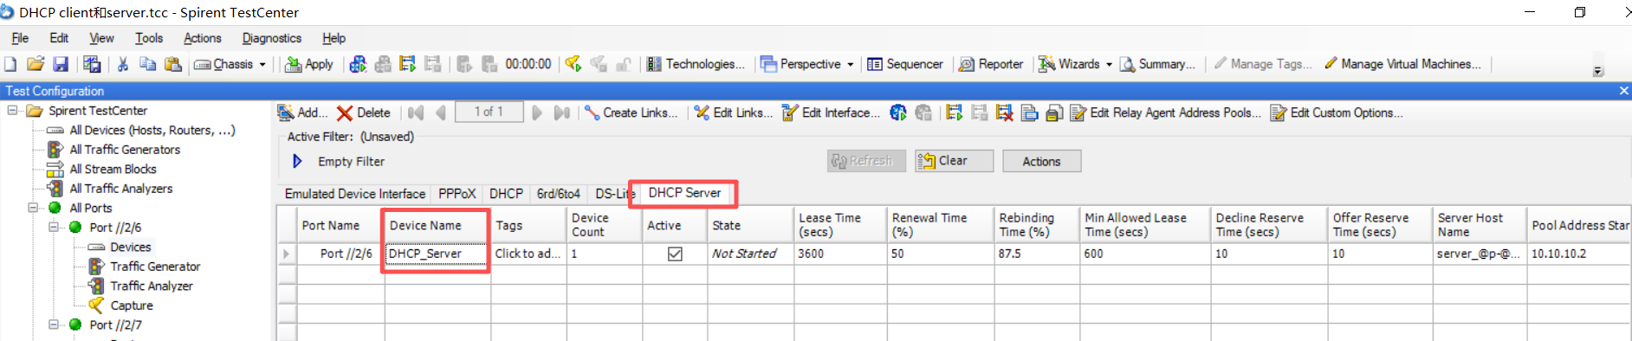Open the Perspective dropdown

coord(850,64)
